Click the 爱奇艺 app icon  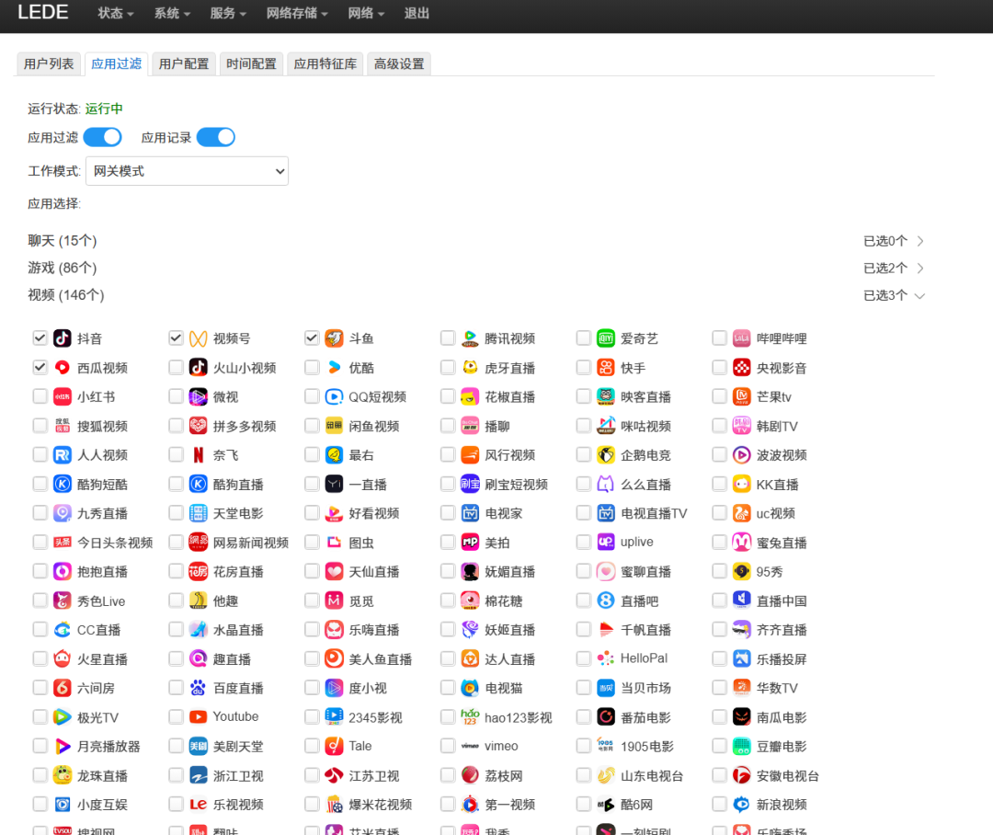[x=606, y=337]
